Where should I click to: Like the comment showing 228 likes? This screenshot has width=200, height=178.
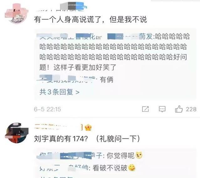(179, 109)
